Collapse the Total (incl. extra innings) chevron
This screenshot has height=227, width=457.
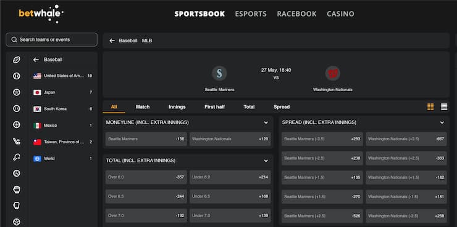266,161
